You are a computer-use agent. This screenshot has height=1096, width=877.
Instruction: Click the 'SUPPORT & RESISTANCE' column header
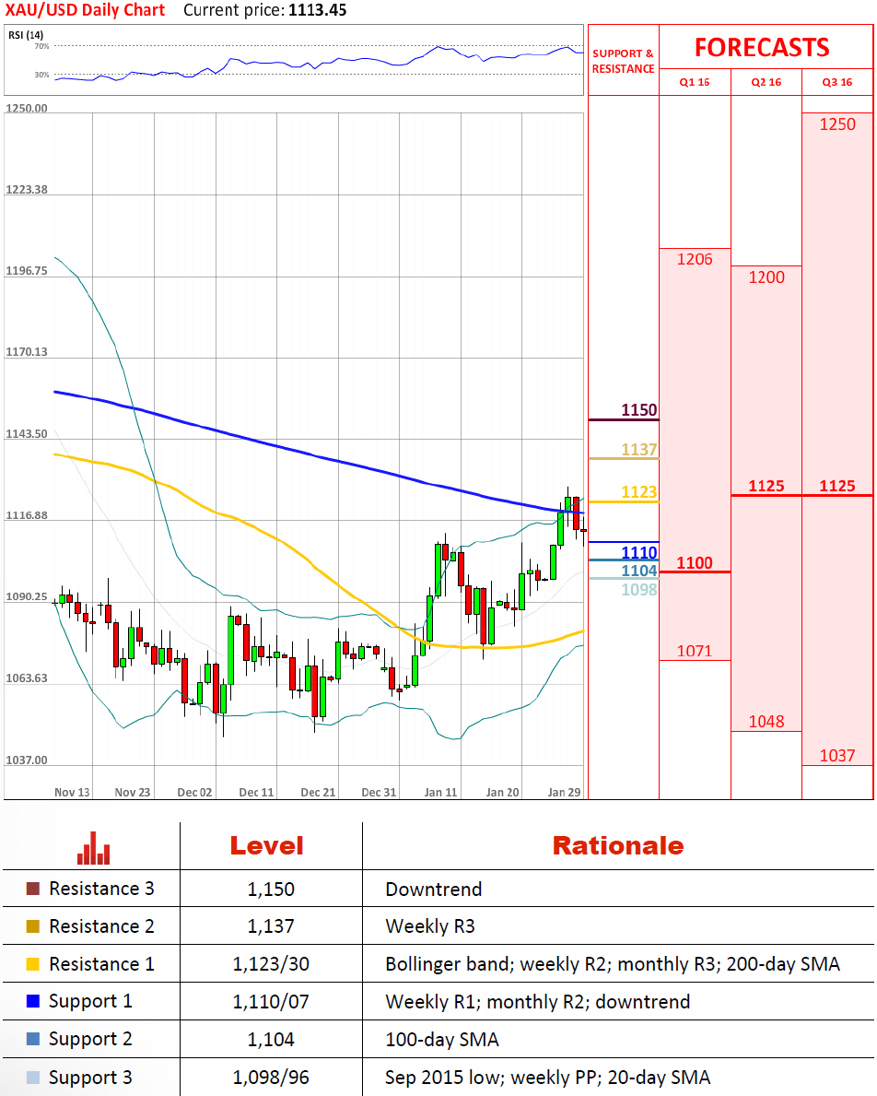pos(624,61)
